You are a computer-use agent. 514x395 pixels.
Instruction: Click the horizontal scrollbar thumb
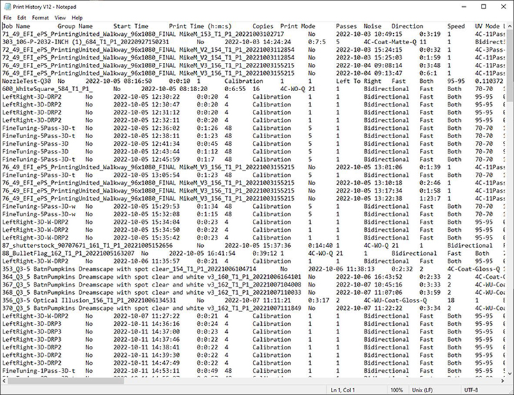tap(66, 380)
